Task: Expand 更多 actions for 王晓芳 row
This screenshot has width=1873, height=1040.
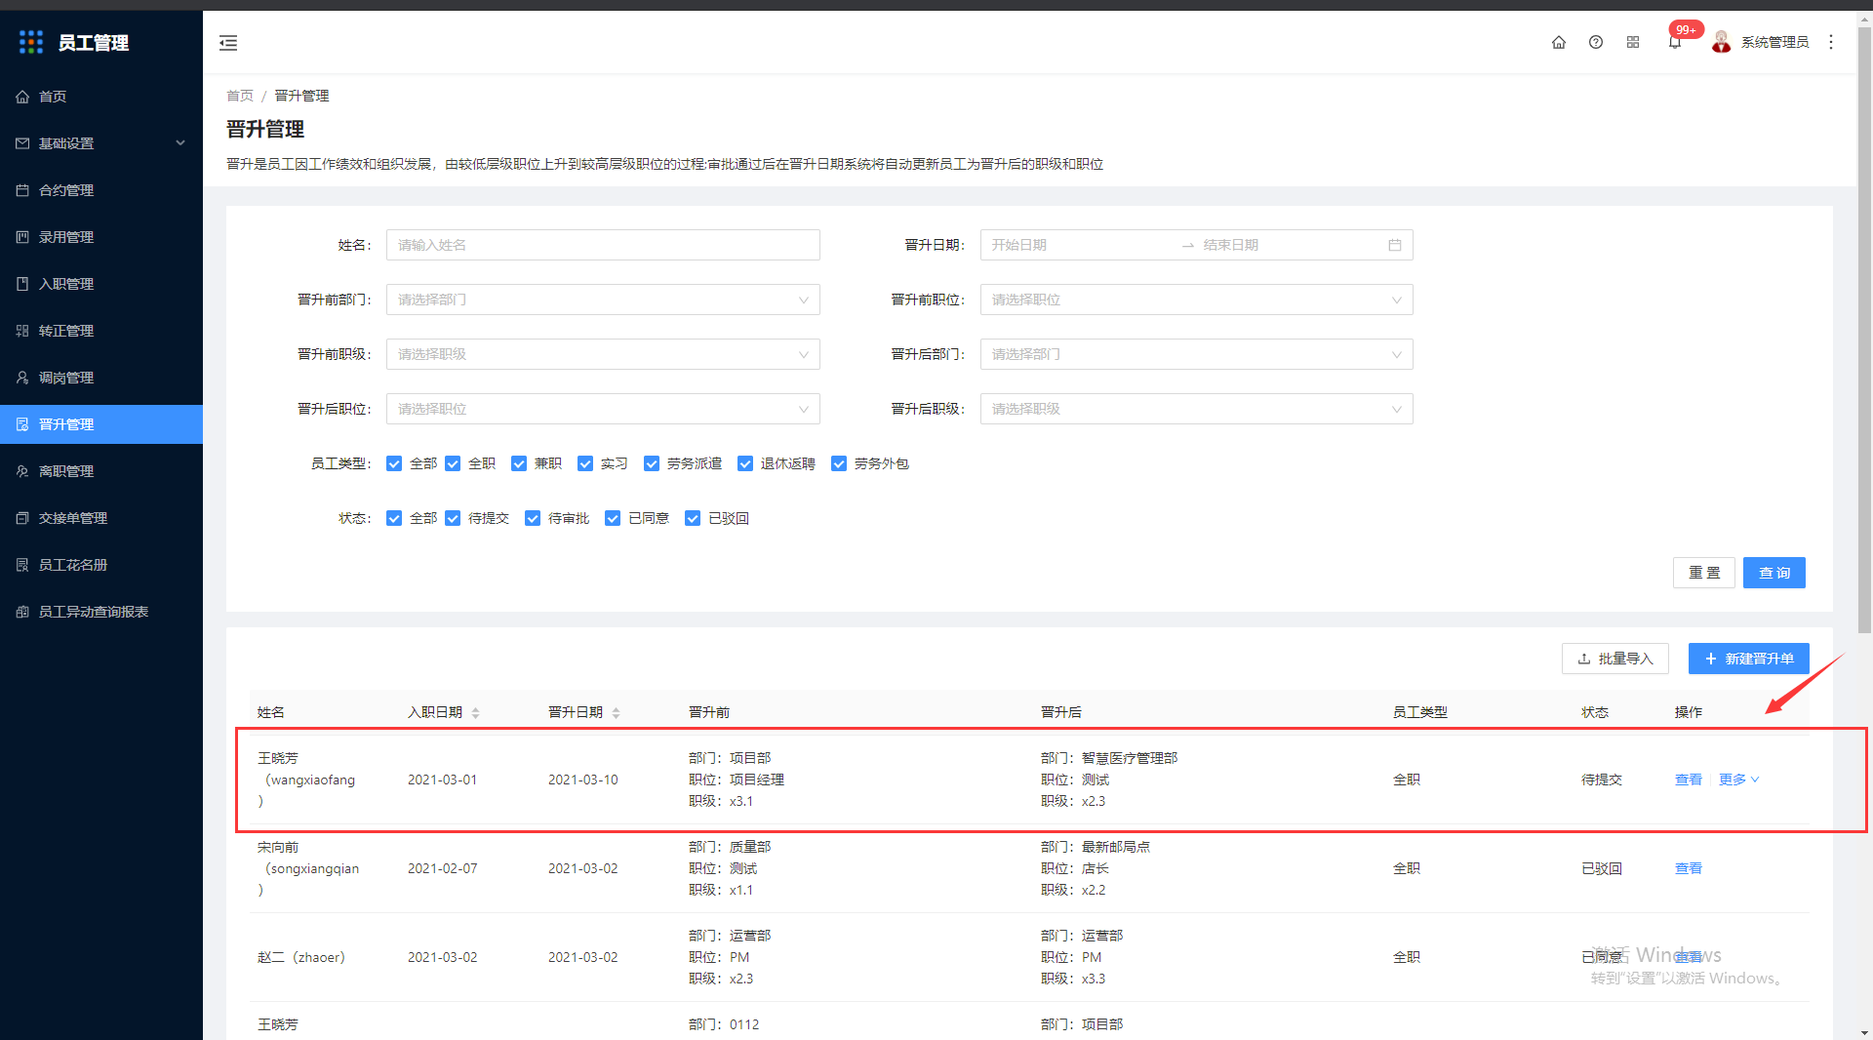Action: pyautogui.click(x=1738, y=780)
